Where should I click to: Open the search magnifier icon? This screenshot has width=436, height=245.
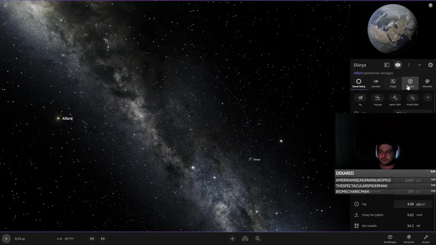(x=258, y=239)
